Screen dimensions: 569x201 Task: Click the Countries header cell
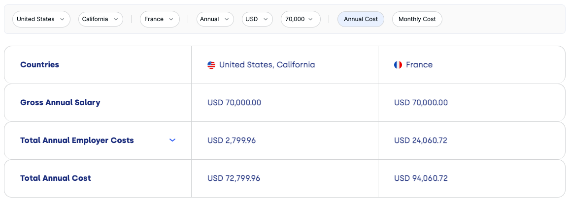click(98, 65)
